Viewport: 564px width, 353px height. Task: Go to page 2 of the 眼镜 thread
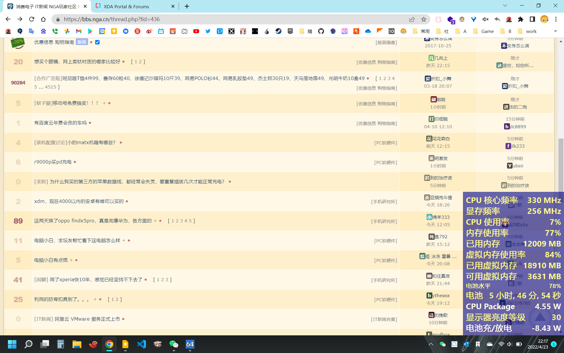[140, 62]
